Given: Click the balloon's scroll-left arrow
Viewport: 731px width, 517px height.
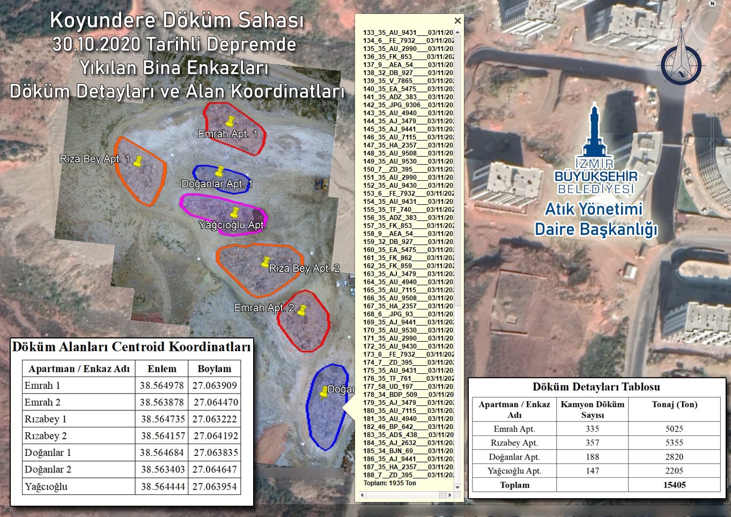Looking at the screenshot, I should [363, 495].
